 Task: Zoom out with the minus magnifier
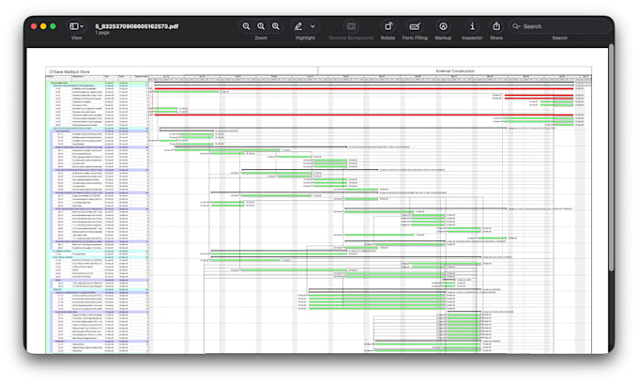pyautogui.click(x=246, y=26)
